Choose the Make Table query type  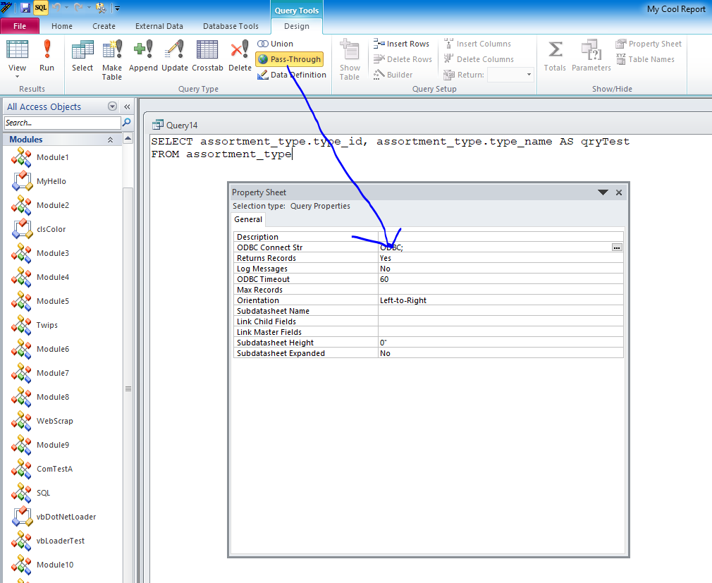(x=111, y=60)
